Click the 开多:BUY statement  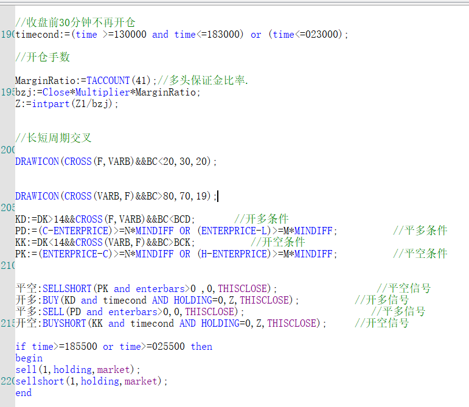157,300
